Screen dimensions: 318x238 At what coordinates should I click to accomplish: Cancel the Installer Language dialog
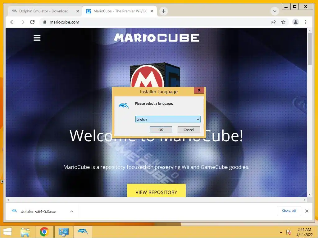pyautogui.click(x=189, y=130)
